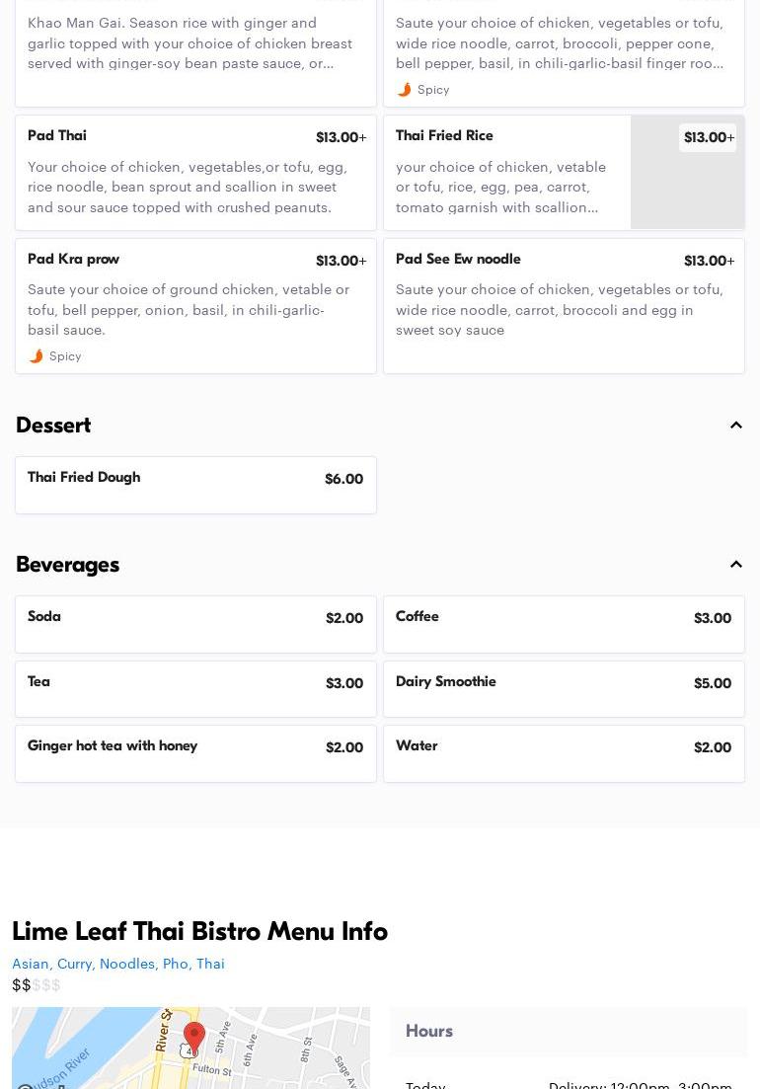Screen dimensions: 760x1089
Task: Add Water to the order
Action: pyautogui.click(x=564, y=753)
